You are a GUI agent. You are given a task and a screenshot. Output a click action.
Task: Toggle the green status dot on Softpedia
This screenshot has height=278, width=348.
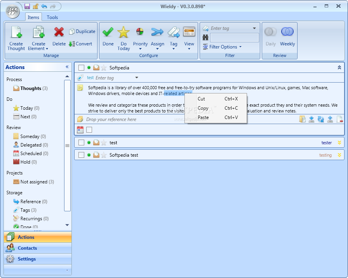[x=89, y=67]
